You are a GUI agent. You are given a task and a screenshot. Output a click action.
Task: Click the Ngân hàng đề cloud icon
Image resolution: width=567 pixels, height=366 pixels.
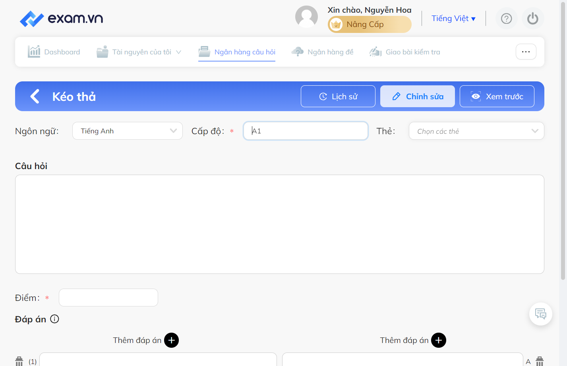point(297,52)
